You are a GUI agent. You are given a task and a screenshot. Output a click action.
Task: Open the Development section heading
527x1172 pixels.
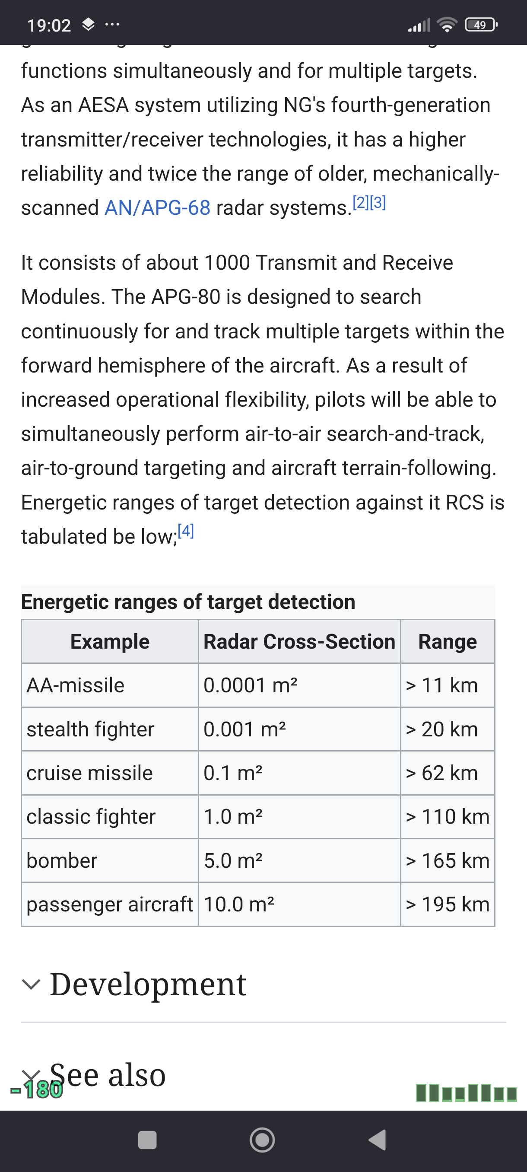coord(148,984)
